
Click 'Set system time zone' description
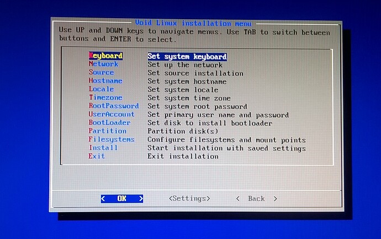point(189,98)
